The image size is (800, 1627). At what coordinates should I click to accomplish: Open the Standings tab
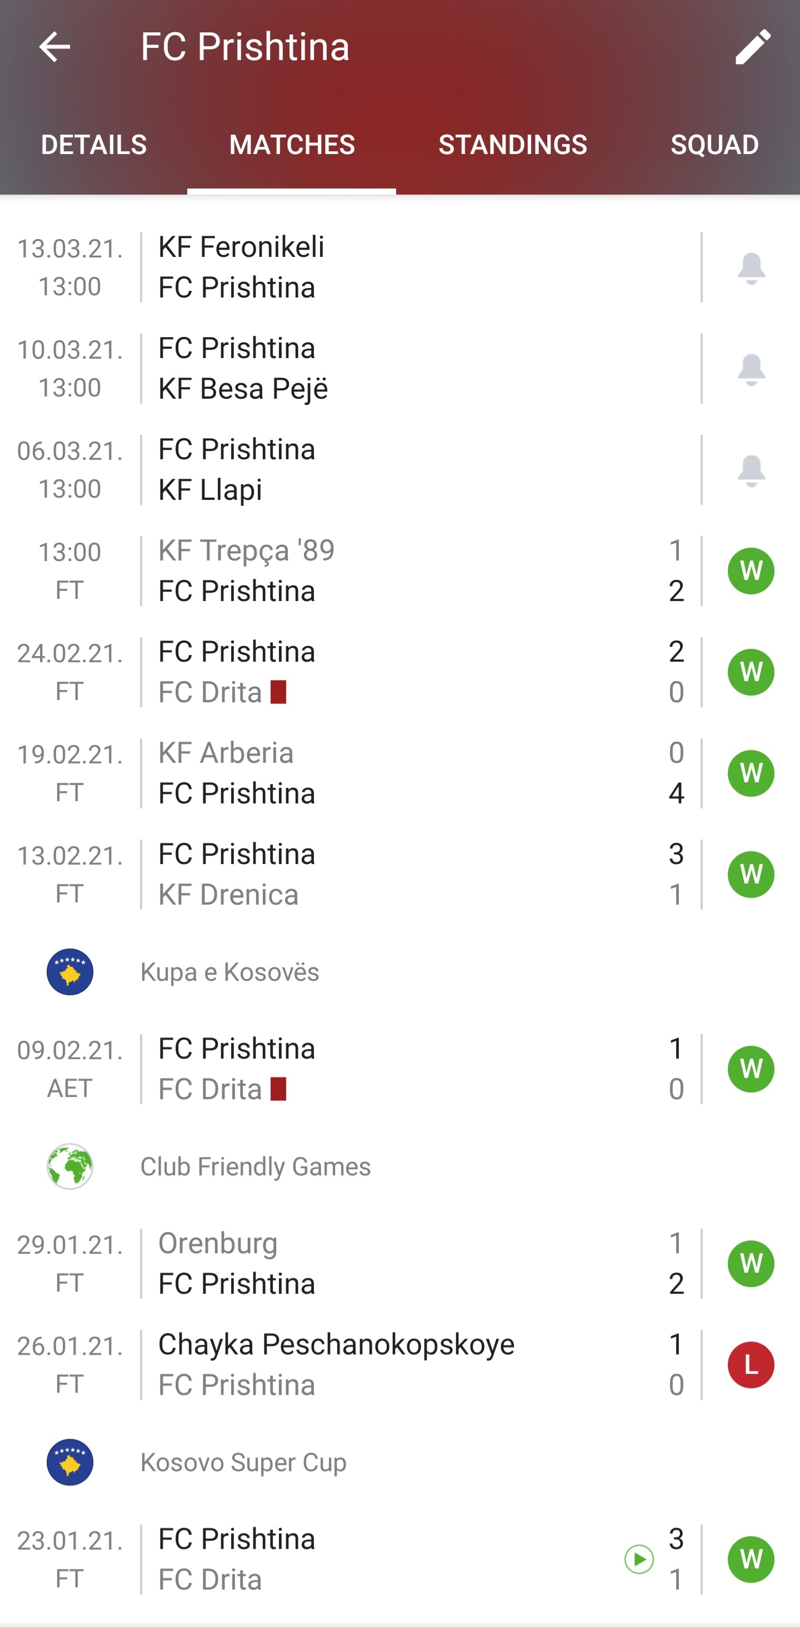pos(512,145)
